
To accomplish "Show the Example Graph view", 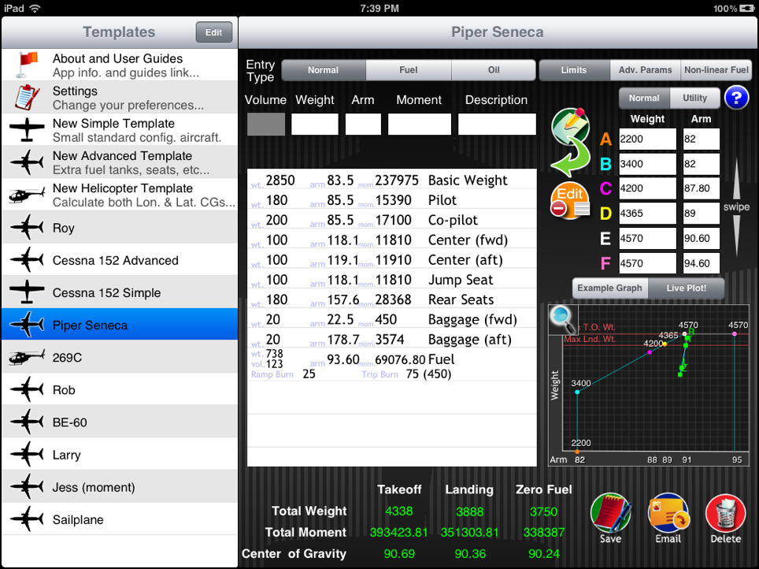I will coord(609,288).
